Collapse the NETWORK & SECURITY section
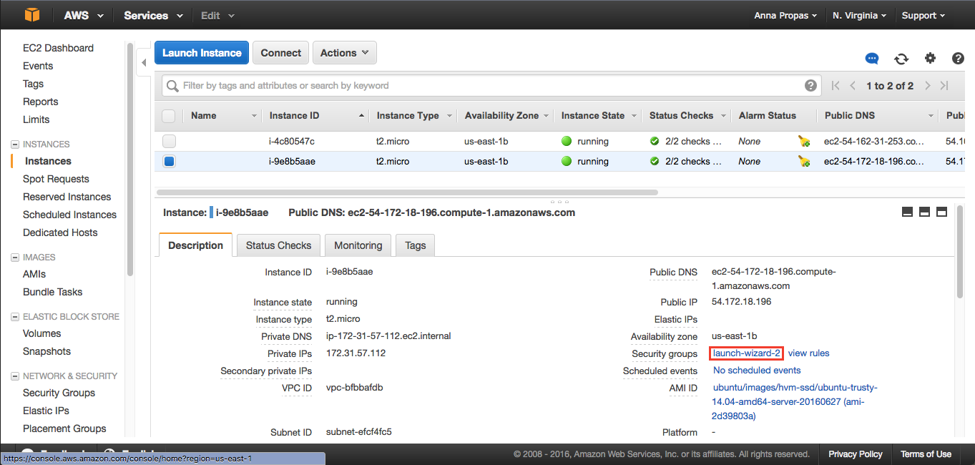Image resolution: width=975 pixels, height=465 pixels. coord(15,376)
